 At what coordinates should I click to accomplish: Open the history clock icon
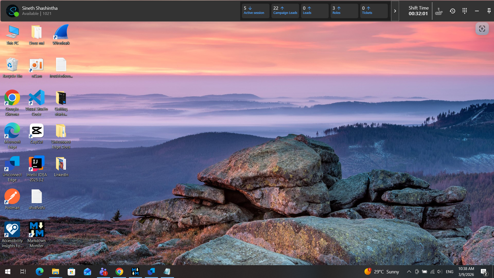click(452, 11)
